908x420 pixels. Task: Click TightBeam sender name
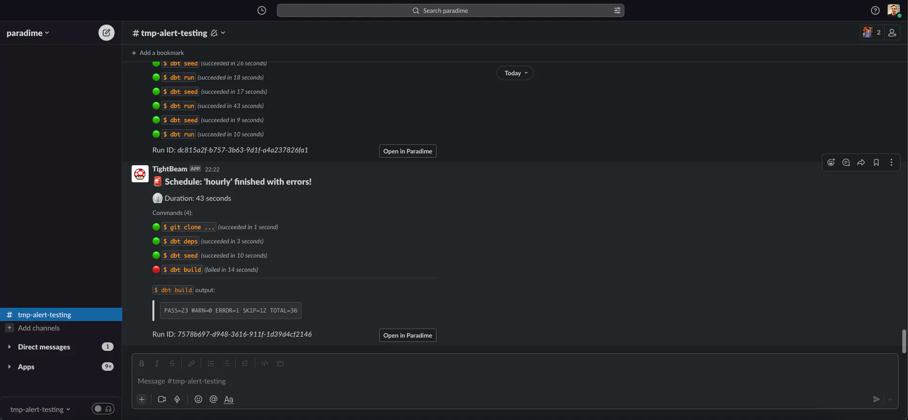coord(169,169)
